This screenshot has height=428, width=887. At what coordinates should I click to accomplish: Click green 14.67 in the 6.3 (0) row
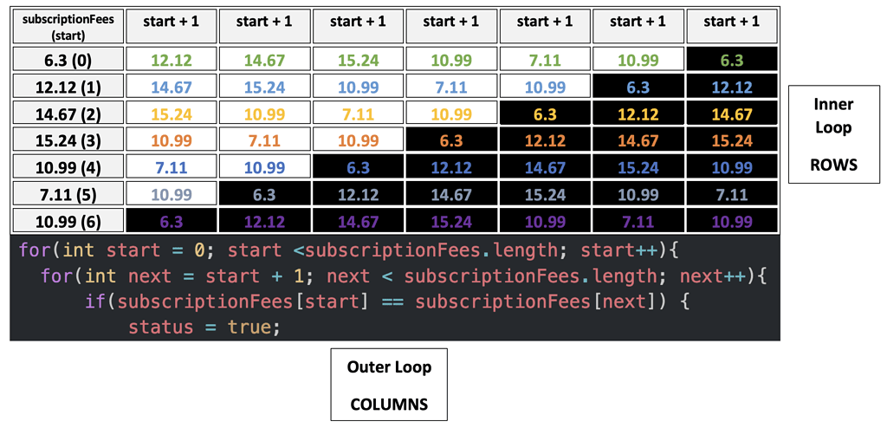(264, 59)
